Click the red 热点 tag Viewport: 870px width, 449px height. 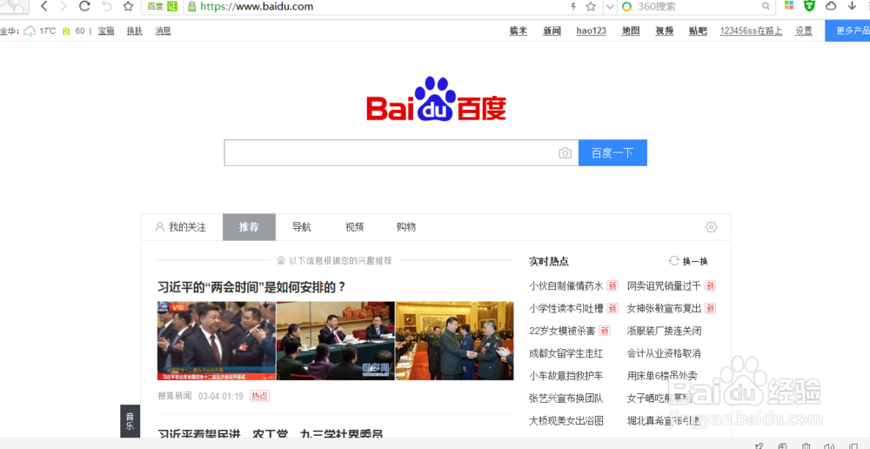259,396
